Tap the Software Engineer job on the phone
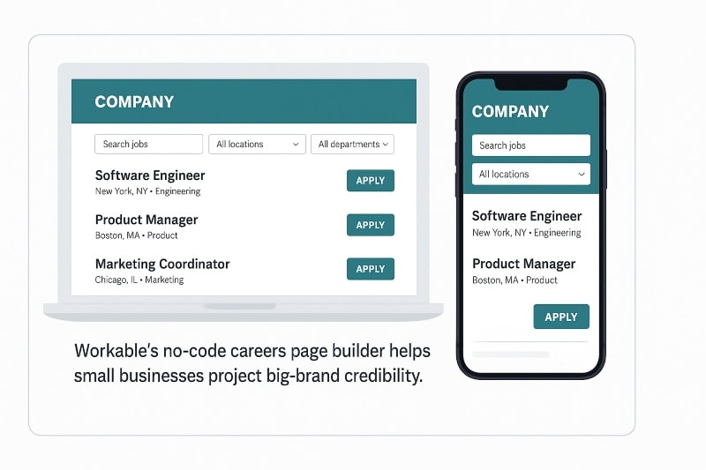Viewport: 706px width, 470px height. point(527,216)
